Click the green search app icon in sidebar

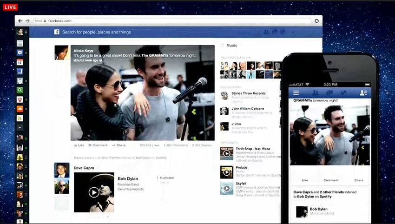click(x=20, y=90)
